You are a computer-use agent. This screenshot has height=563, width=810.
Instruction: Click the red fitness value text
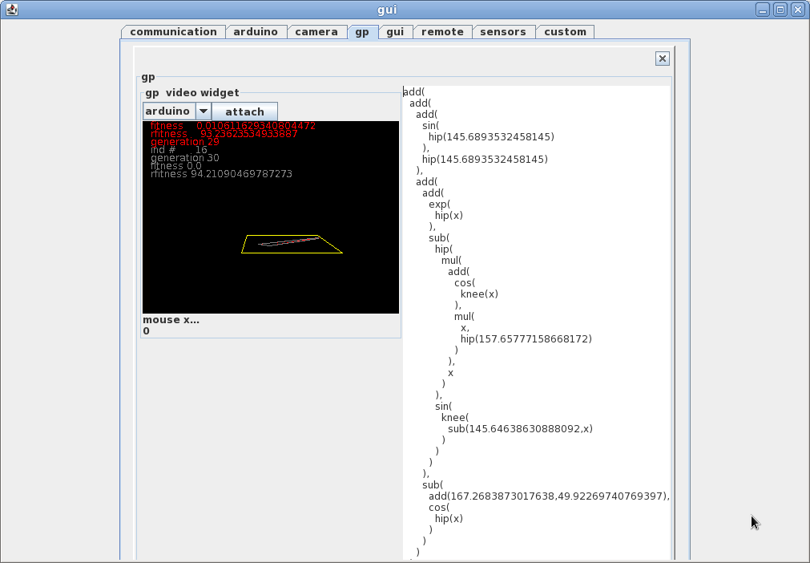pos(256,126)
